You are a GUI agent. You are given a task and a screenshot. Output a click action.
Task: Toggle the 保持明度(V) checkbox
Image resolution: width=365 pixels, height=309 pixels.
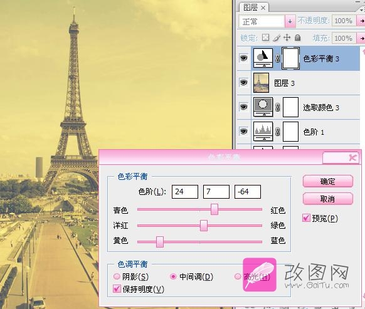117,289
